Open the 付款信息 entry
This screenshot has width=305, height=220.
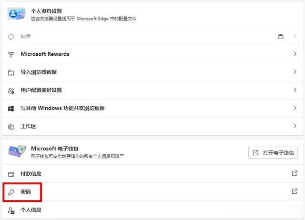pyautogui.click(x=152, y=173)
